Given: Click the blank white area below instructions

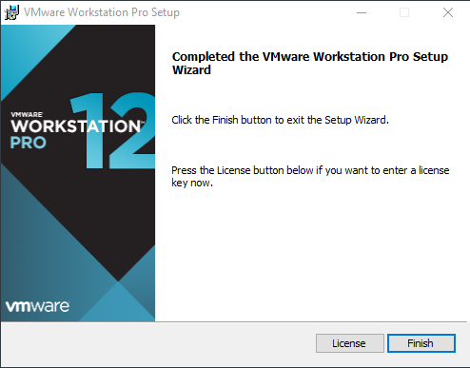Looking at the screenshot, I should pos(311,254).
